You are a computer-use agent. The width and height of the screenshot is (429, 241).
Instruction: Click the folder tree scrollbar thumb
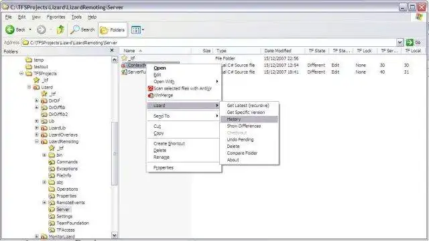115,153
